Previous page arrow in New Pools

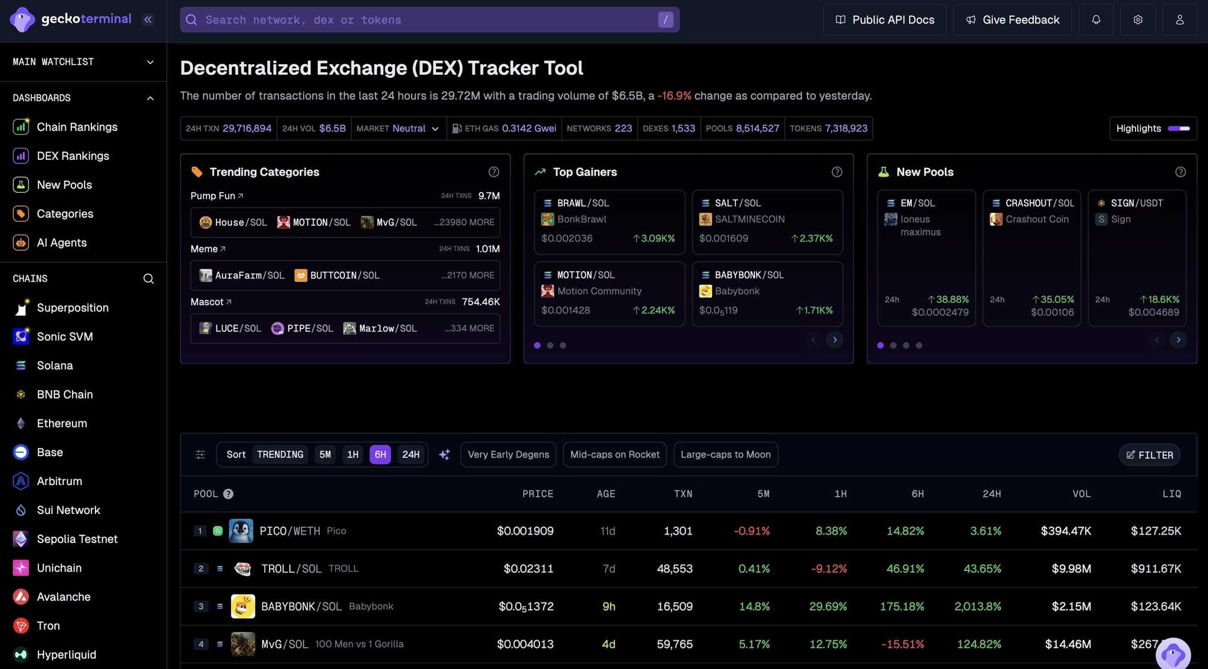pyautogui.click(x=1157, y=340)
